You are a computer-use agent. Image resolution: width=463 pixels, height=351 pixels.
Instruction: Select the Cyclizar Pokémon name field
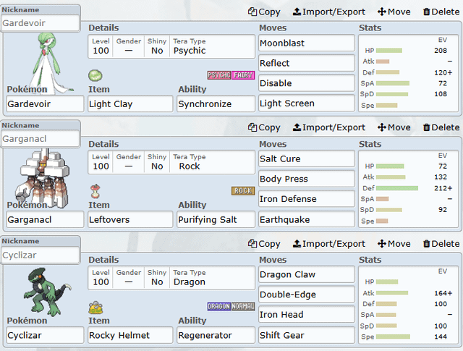45,335
